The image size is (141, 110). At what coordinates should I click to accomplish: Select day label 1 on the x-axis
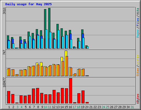(9, 107)
